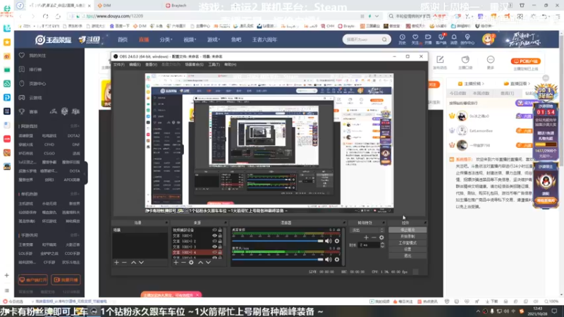Move selected source down in Sources panel
The width and height of the screenshot is (564, 317).
[208, 263]
